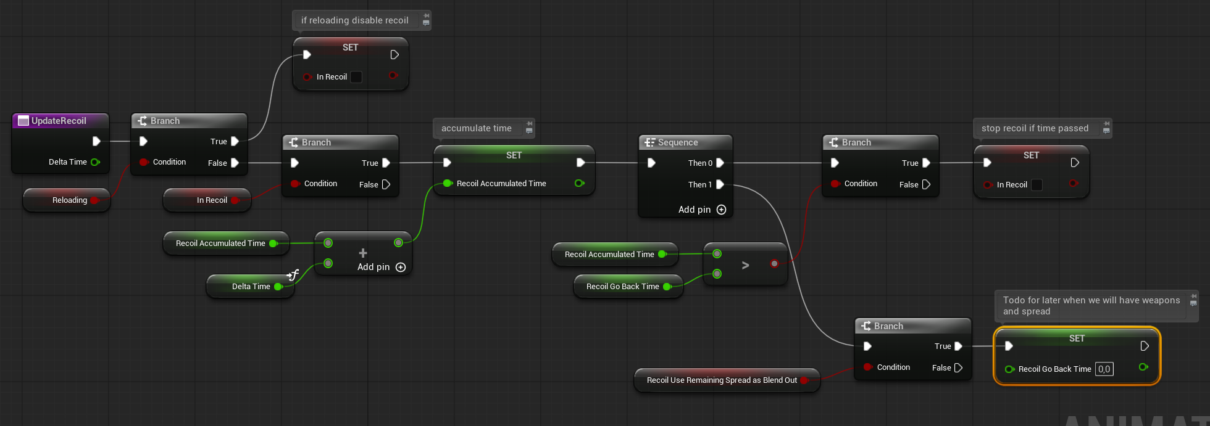
Task: Select the UpdateRecoil event node title
Action: pyautogui.click(x=59, y=121)
